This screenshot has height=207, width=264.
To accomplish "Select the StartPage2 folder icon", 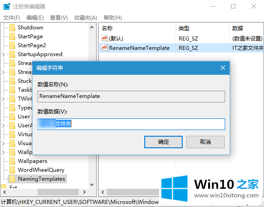I will coord(13,45).
